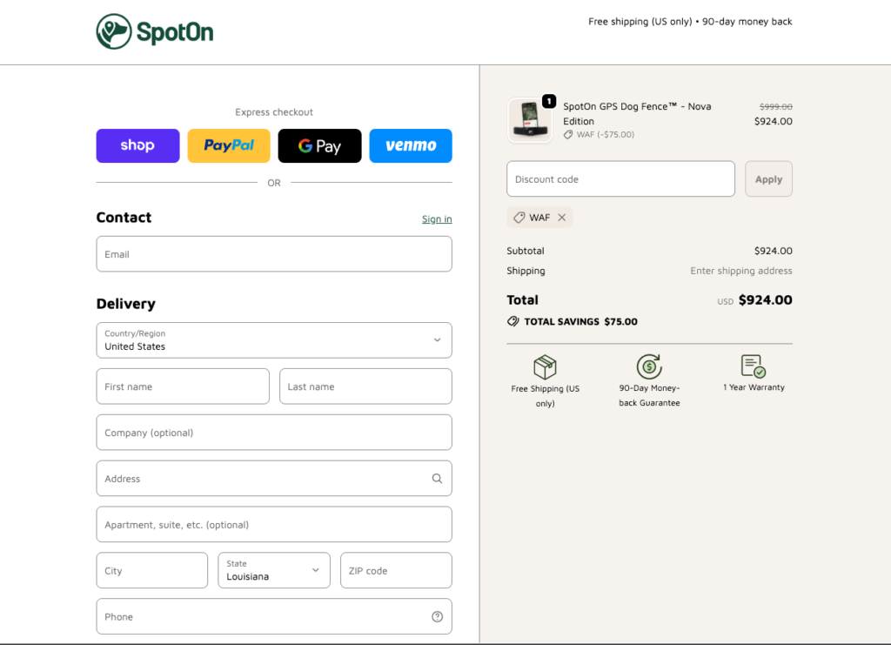This screenshot has height=645, width=891.
Task: Choose Google Pay for express checkout
Action: [x=319, y=145]
